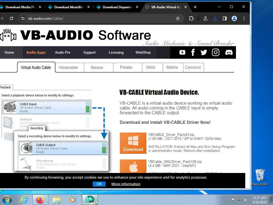The height and width of the screenshot is (205, 273).
Task: Click the VBCable_MACDriver_Pack108.zip file name
Action: pos(175,161)
